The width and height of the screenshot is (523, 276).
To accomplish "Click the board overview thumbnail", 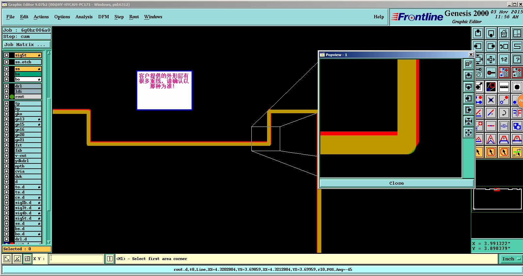I will point(497,199).
